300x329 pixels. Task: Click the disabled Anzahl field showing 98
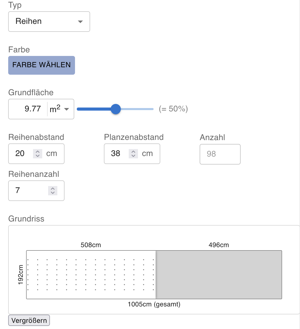coord(220,154)
